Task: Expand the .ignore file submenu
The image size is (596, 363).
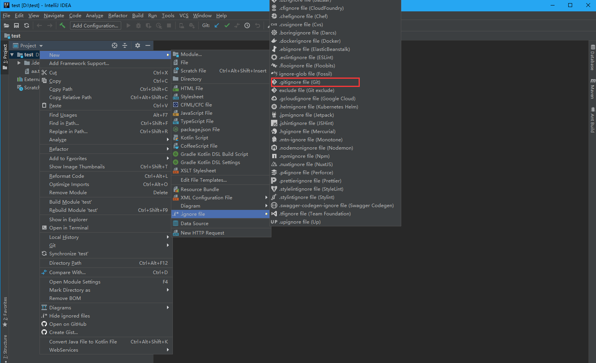Action: (x=221, y=214)
